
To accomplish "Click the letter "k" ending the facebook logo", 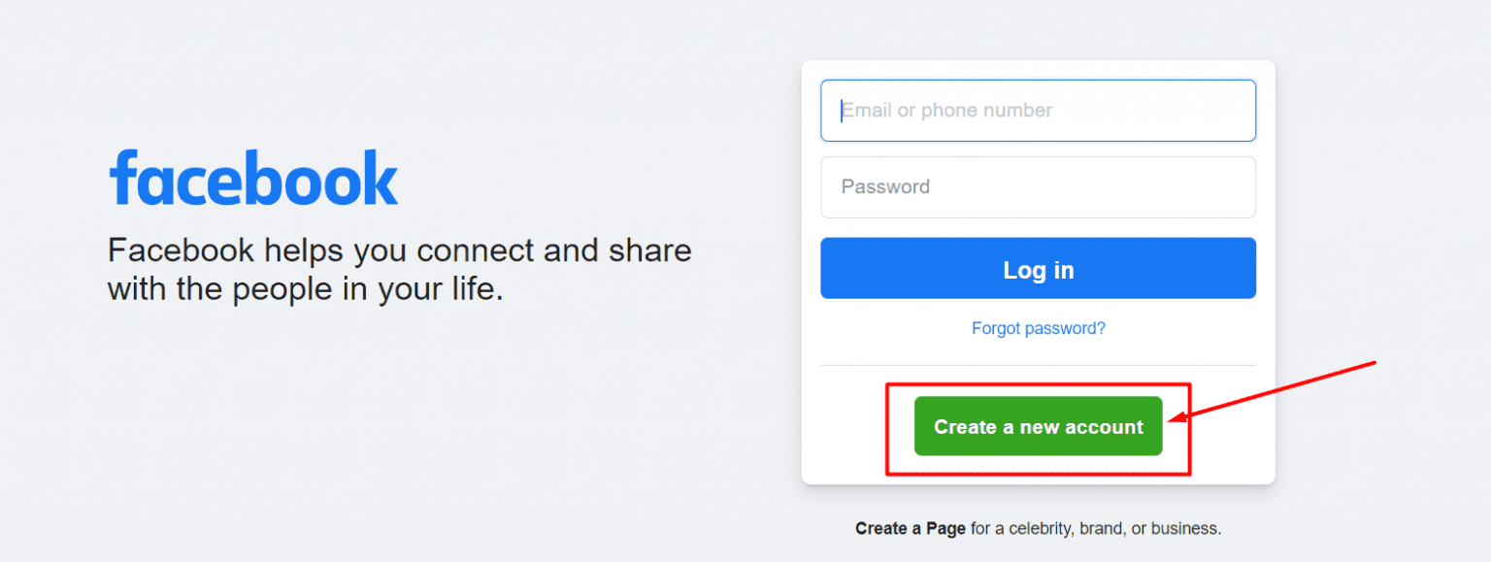I will point(381,178).
